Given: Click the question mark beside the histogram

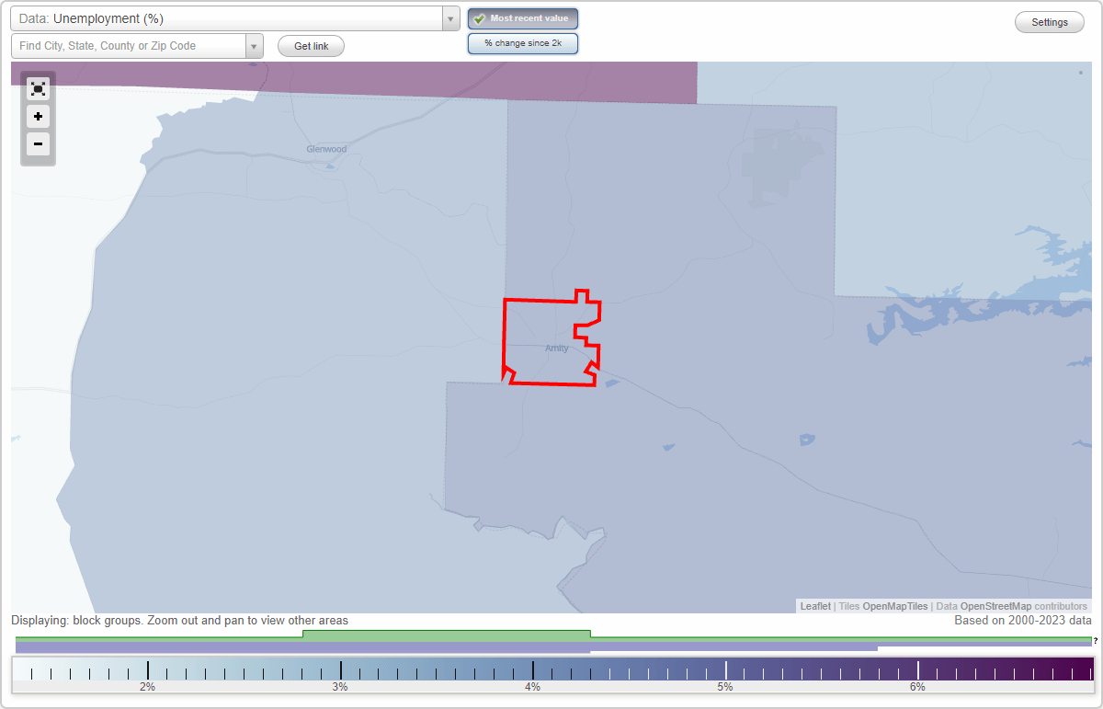Looking at the screenshot, I should click(x=1096, y=641).
